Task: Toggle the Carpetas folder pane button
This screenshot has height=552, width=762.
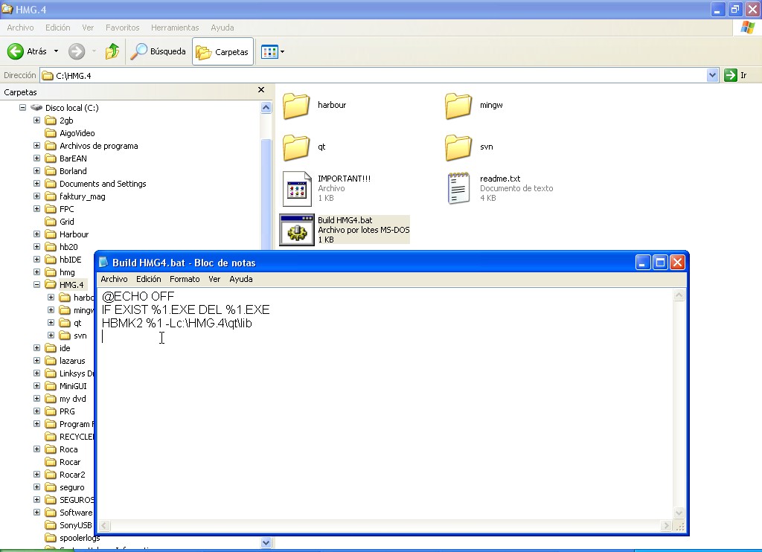Action: tap(222, 51)
